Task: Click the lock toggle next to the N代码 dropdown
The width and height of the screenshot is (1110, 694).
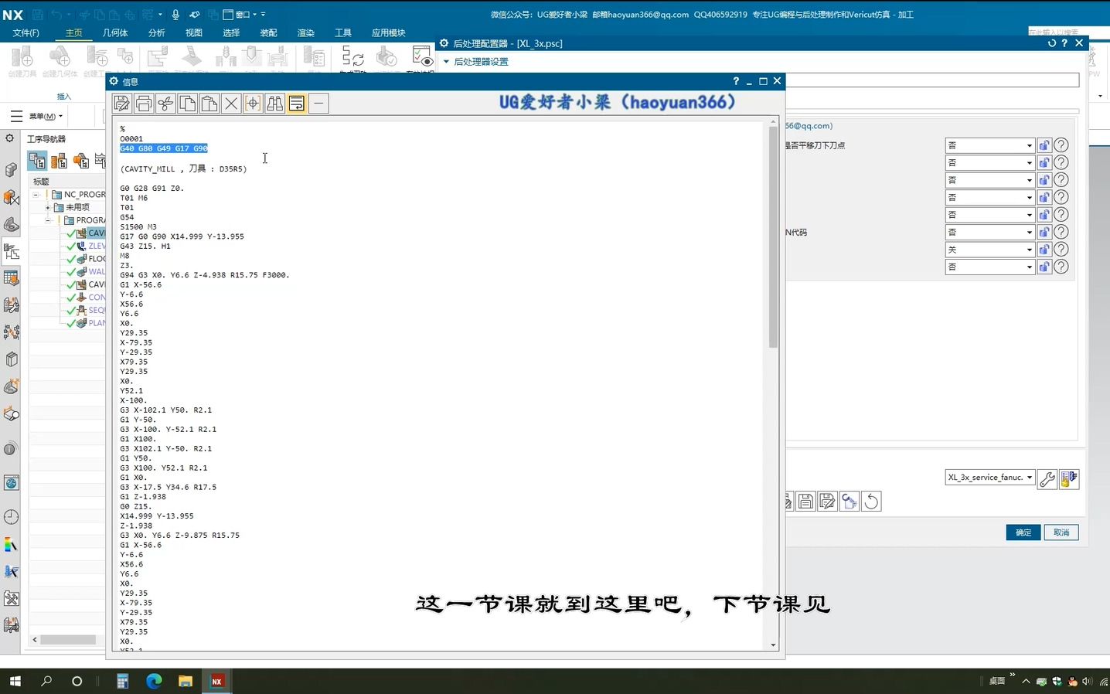Action: pyautogui.click(x=1044, y=232)
